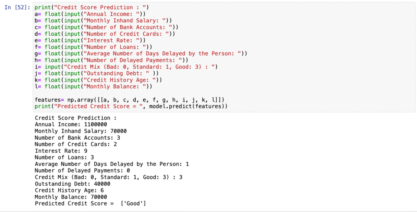Click output line Annual Income: 1100000

coord(71,124)
